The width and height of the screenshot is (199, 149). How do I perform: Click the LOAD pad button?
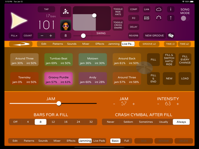[185, 78]
